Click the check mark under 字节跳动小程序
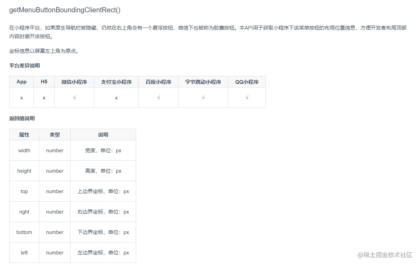Viewport: 420px width, 266px height. 203,98
